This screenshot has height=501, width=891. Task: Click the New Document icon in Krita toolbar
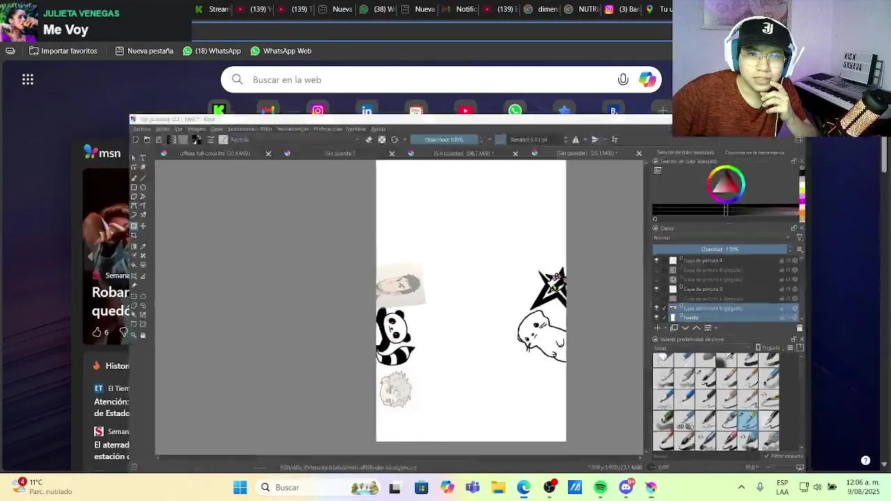coord(136,139)
